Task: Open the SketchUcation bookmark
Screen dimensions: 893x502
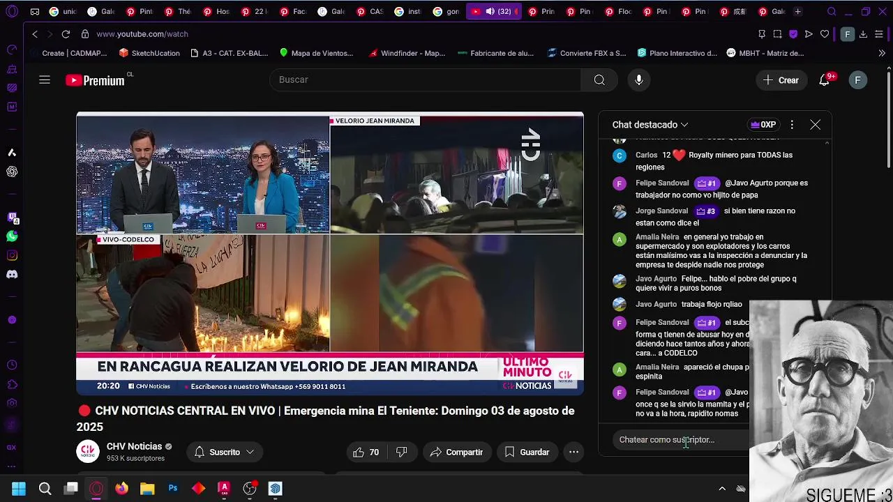Action: click(149, 53)
